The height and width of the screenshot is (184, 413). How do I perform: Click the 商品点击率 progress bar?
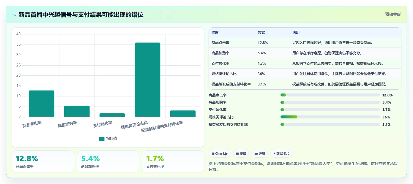point(330,95)
